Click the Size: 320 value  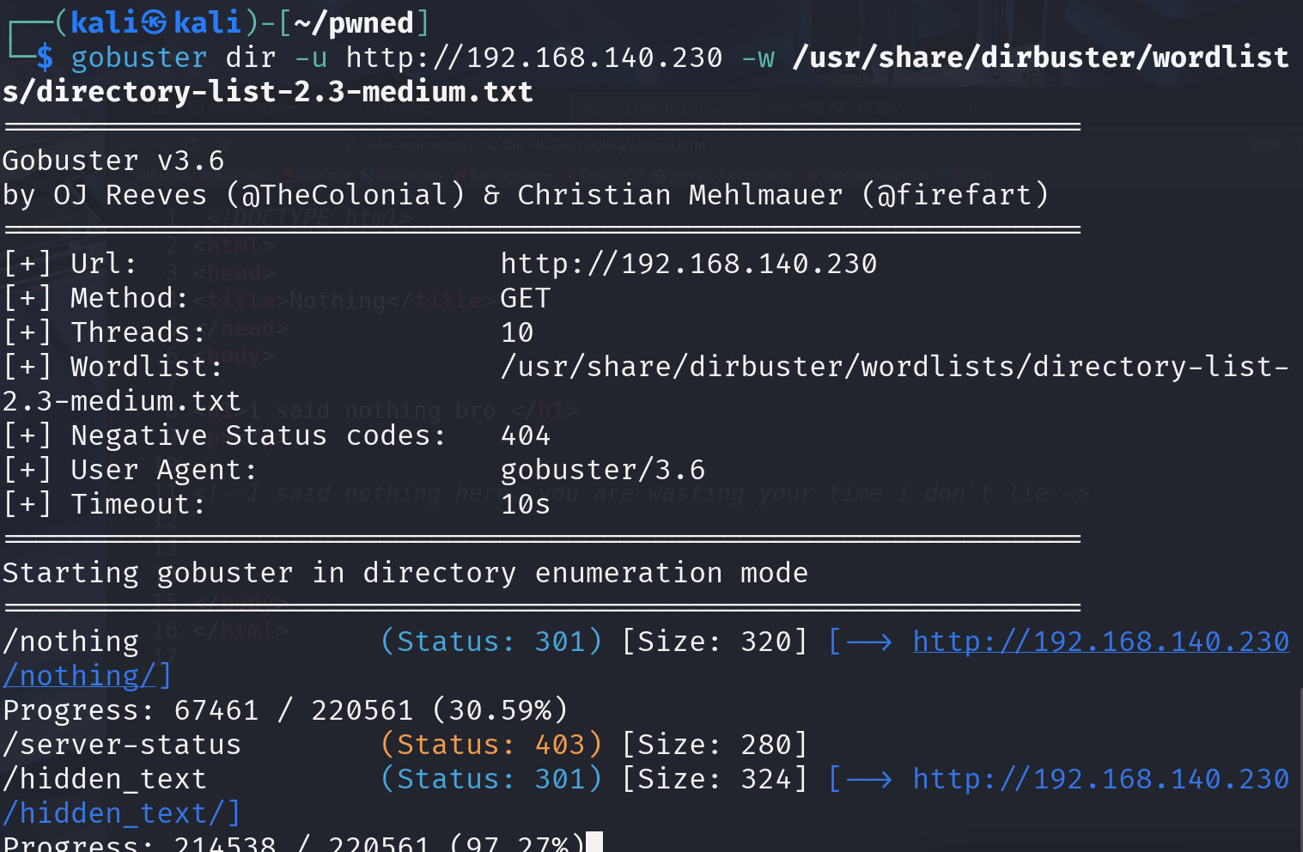point(714,642)
